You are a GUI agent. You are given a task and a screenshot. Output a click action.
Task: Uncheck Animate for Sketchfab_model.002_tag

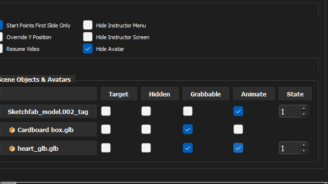238,111
